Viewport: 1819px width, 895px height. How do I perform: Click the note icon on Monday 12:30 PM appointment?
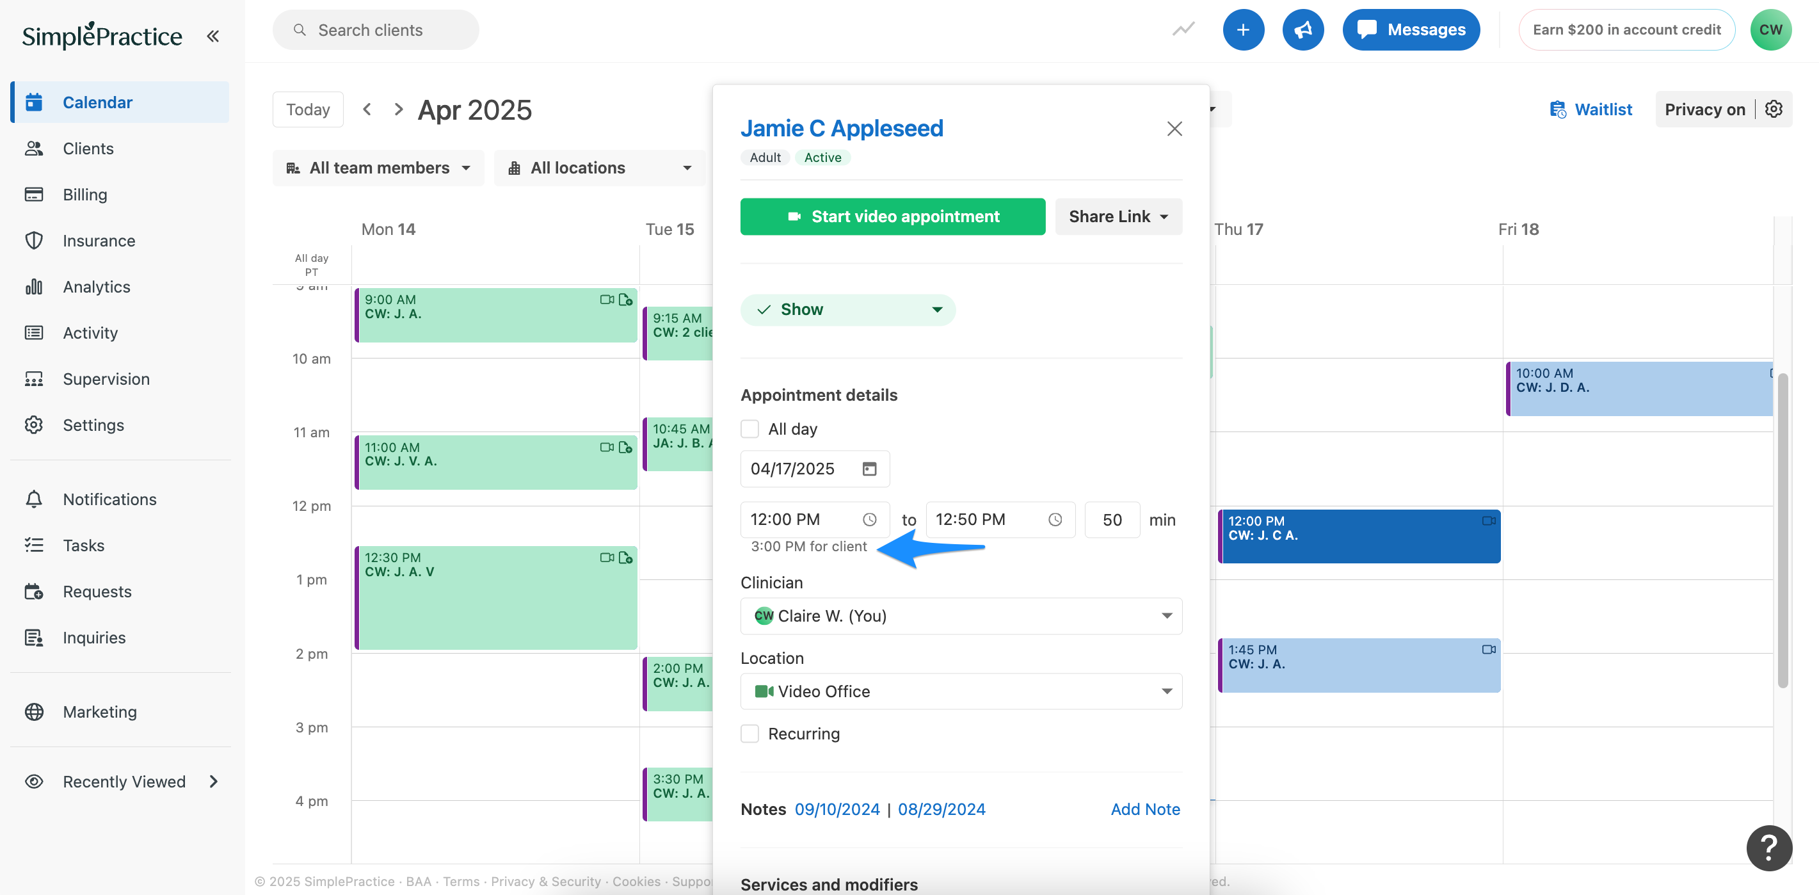tap(625, 558)
